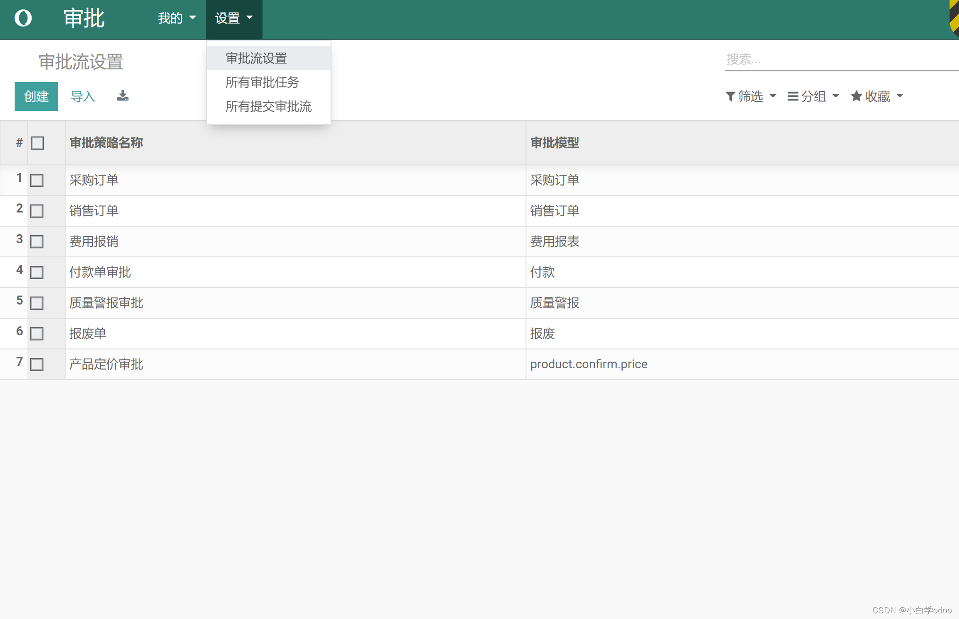959x619 pixels.
Task: Choose 所有提交审批流 from the menu
Action: pyautogui.click(x=268, y=107)
